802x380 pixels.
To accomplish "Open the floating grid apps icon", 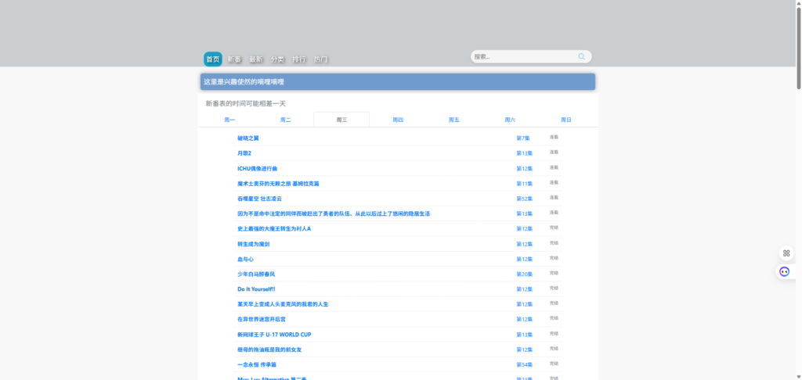I will pyautogui.click(x=786, y=253).
